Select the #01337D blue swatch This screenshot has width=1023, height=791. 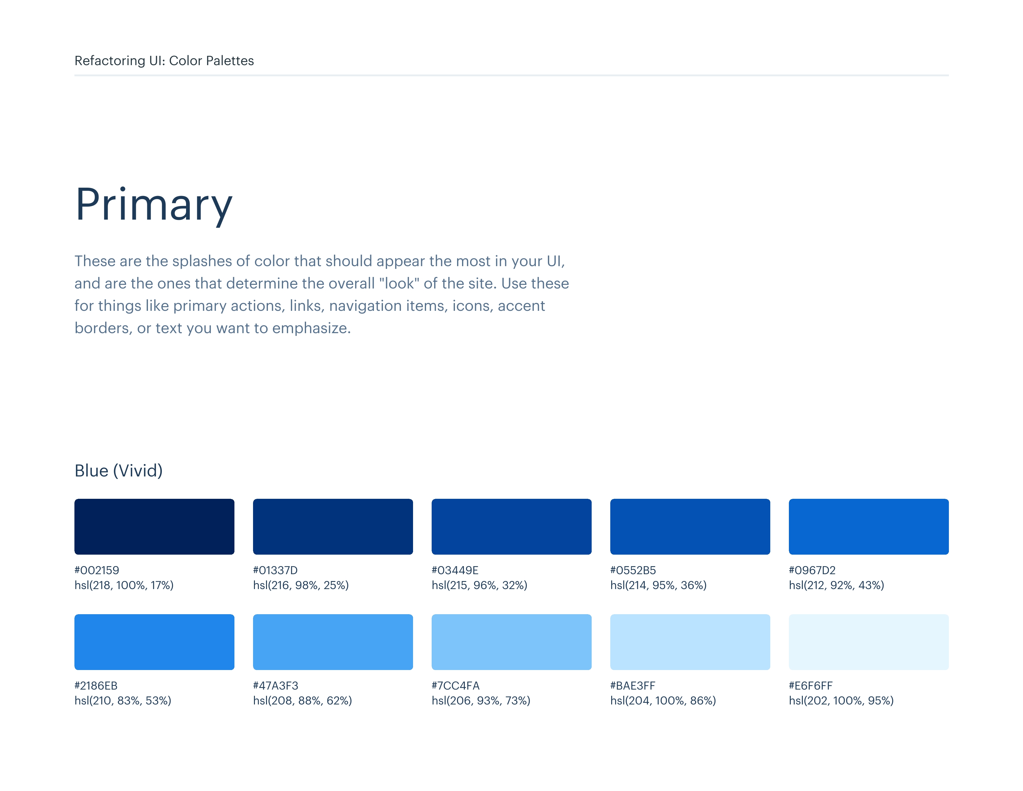point(332,526)
